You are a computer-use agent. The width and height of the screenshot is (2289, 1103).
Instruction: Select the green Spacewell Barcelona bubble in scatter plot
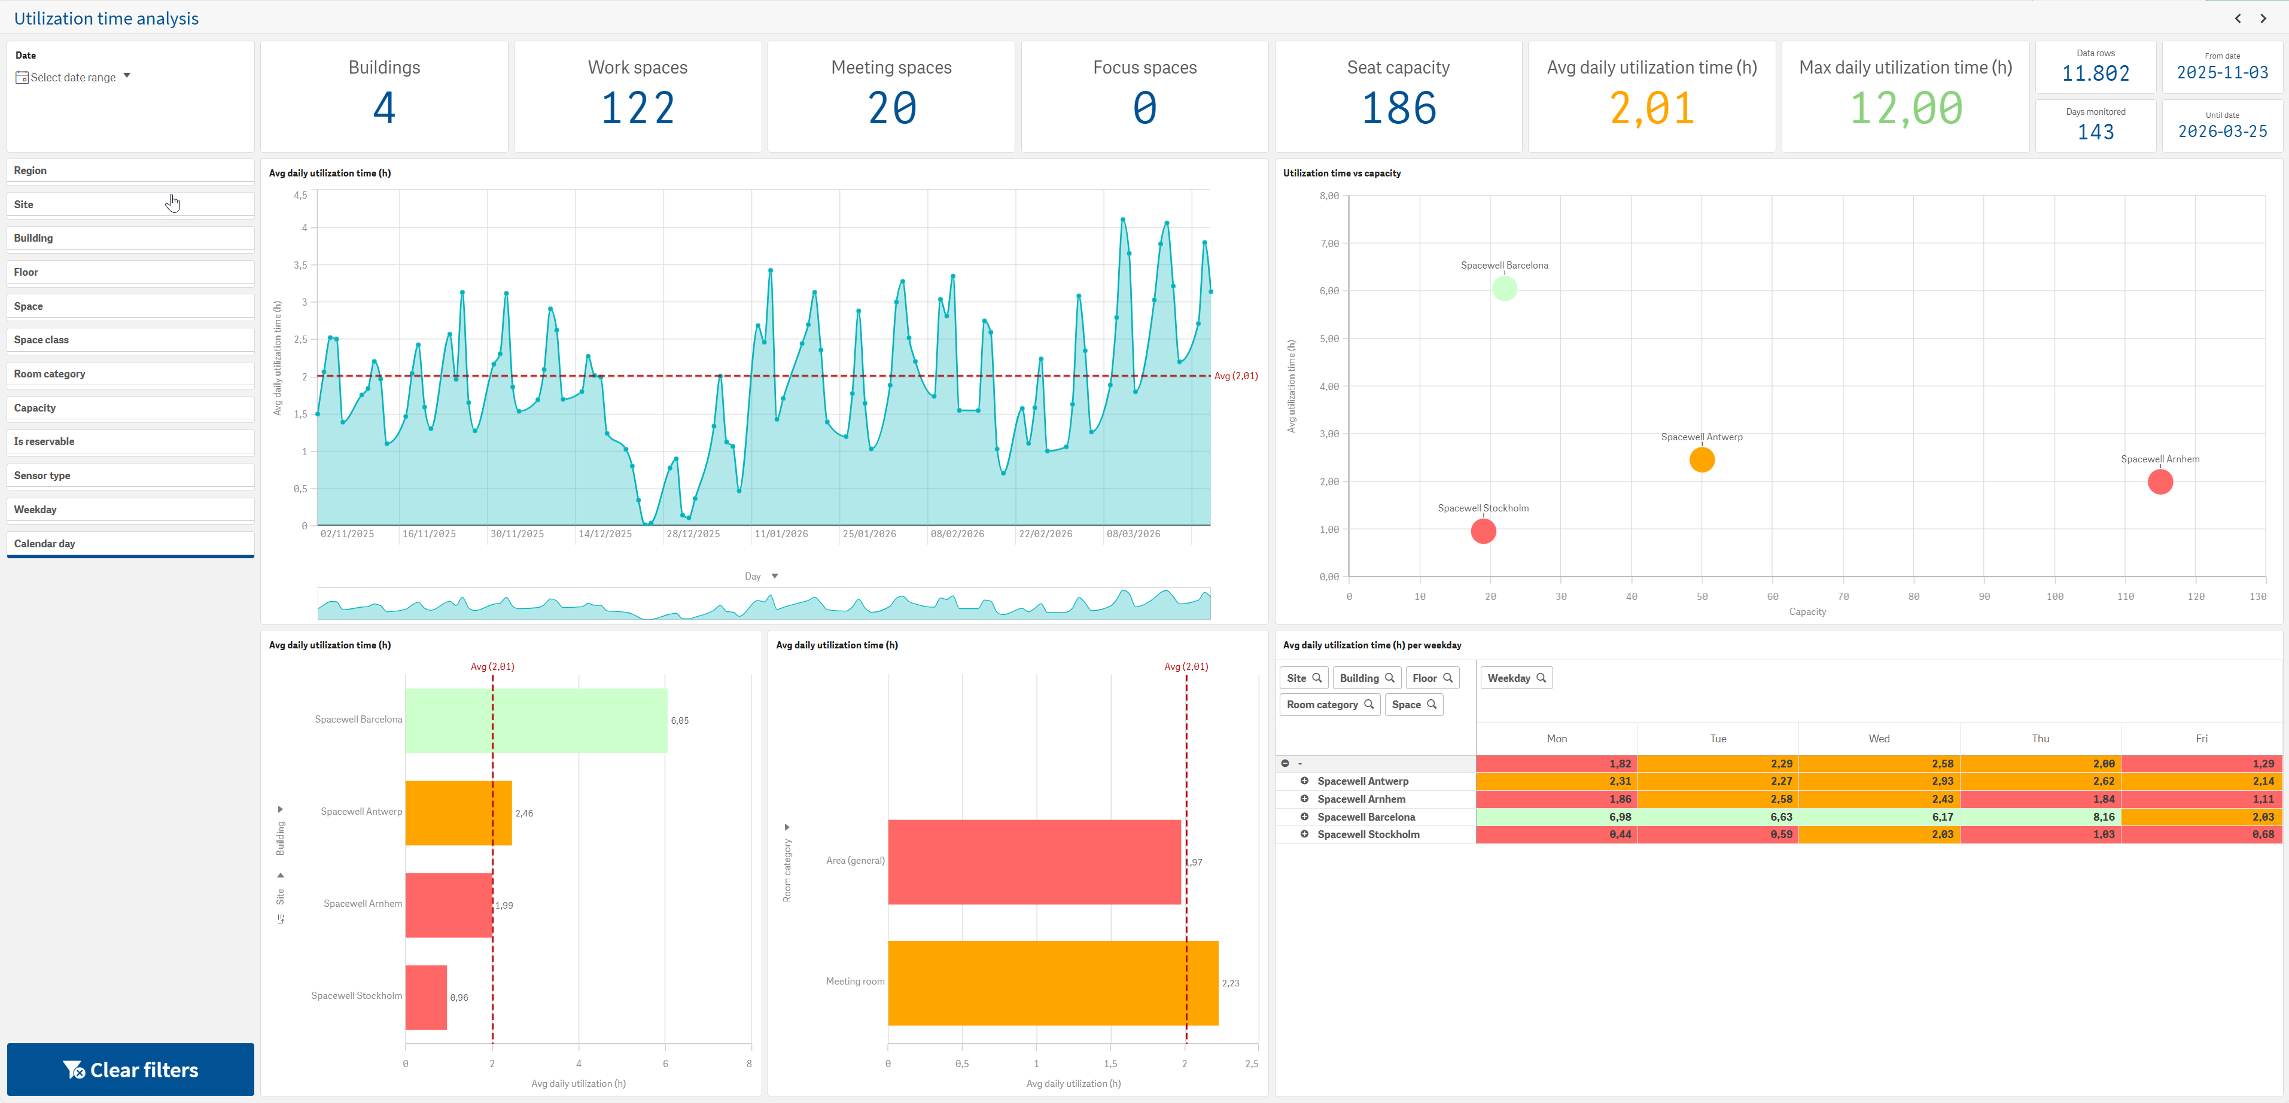[x=1505, y=289]
